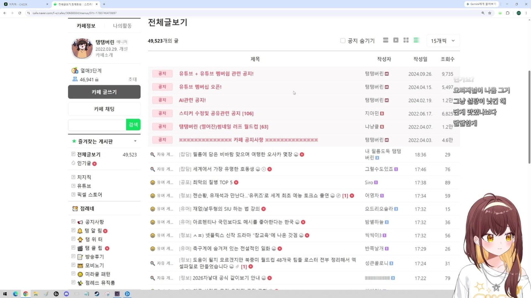
Task: Click the page vertical scrollbar
Action: click(x=529, y=117)
